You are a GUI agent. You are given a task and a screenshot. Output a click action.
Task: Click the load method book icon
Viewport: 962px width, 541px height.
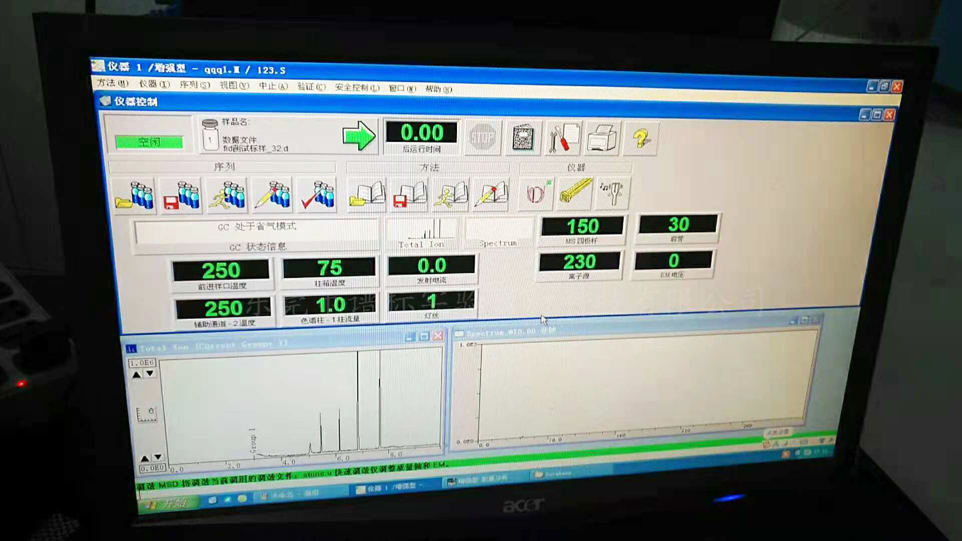(x=367, y=194)
